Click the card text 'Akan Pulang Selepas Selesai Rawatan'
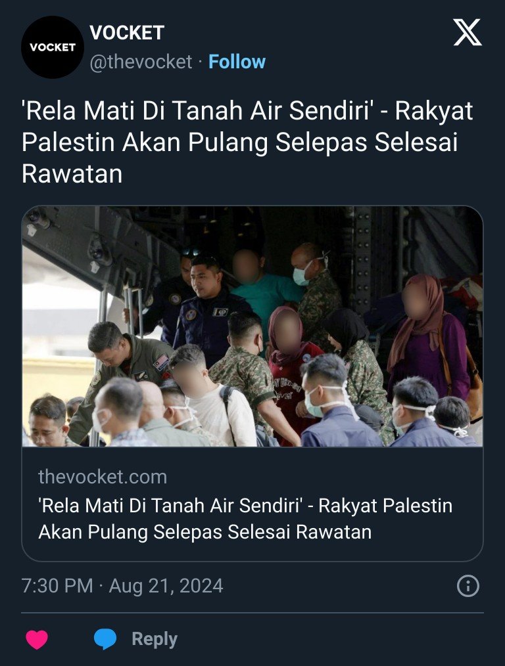 pos(205,532)
